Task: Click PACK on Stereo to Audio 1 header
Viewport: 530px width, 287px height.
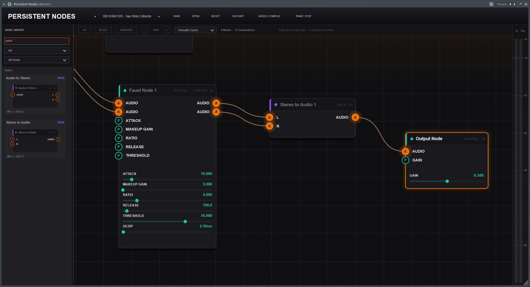Action: [342, 105]
